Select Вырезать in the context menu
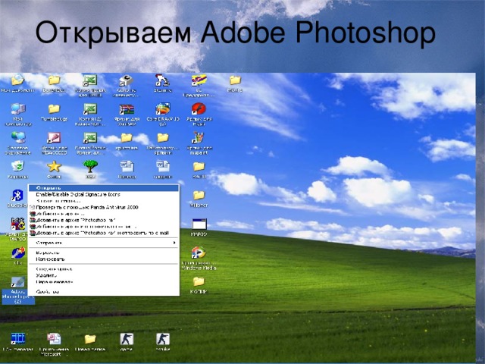This screenshot has width=485, height=364. point(104,253)
